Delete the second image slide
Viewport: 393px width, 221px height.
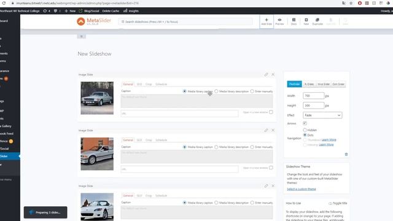(x=273, y=130)
